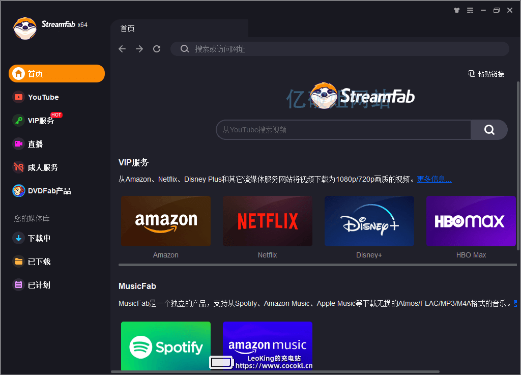Click the Disney+ caption text
The image size is (521, 375).
tap(369, 255)
